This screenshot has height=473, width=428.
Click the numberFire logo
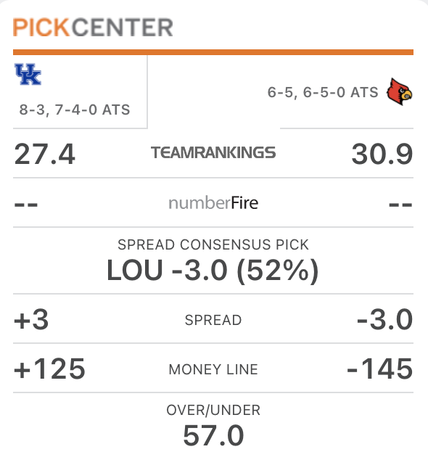213,202
